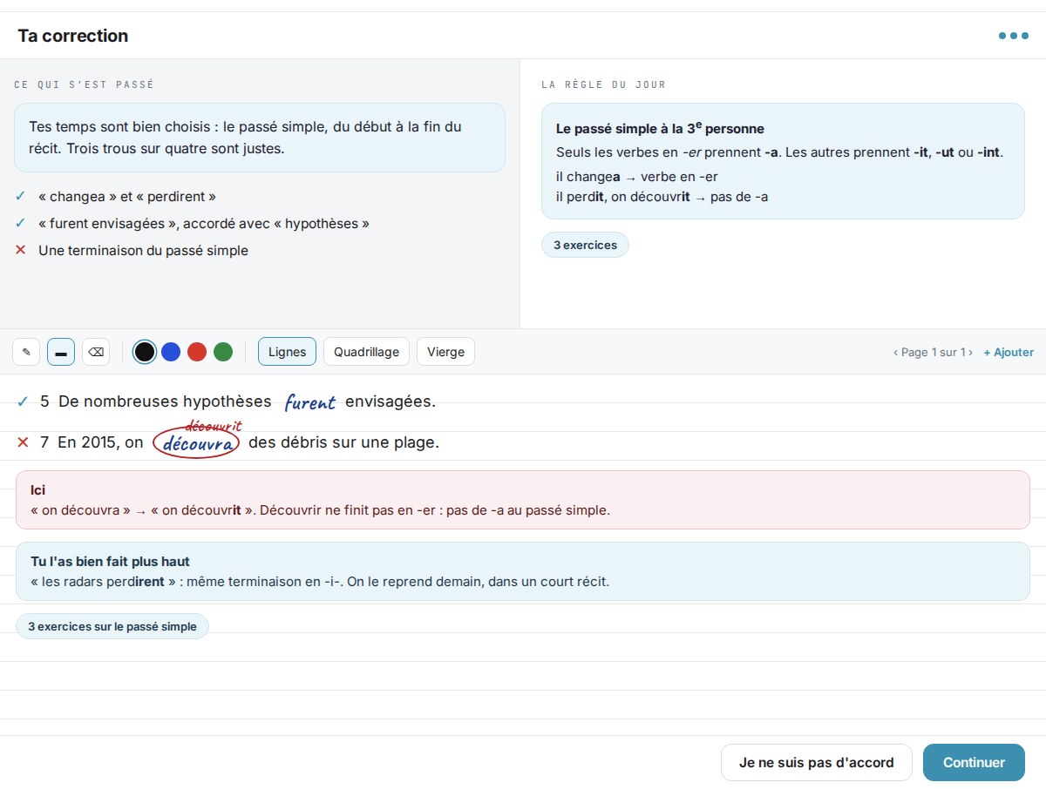Click the blue checkmark beside sentence 5
The width and height of the screenshot is (1046, 789).
click(23, 401)
